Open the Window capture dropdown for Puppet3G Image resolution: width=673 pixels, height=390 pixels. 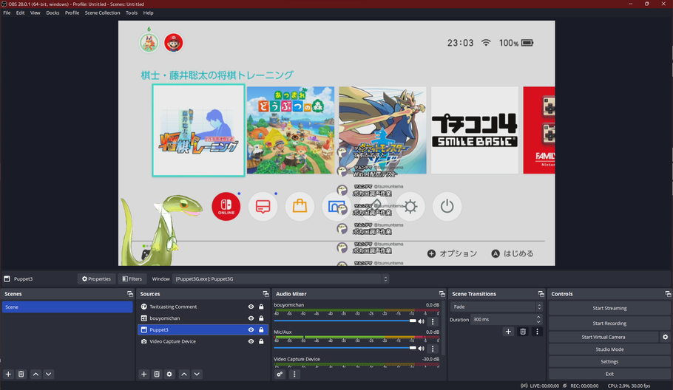pos(281,279)
